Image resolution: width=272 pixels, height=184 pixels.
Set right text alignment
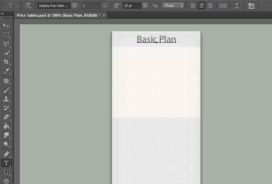[x=210, y=6]
